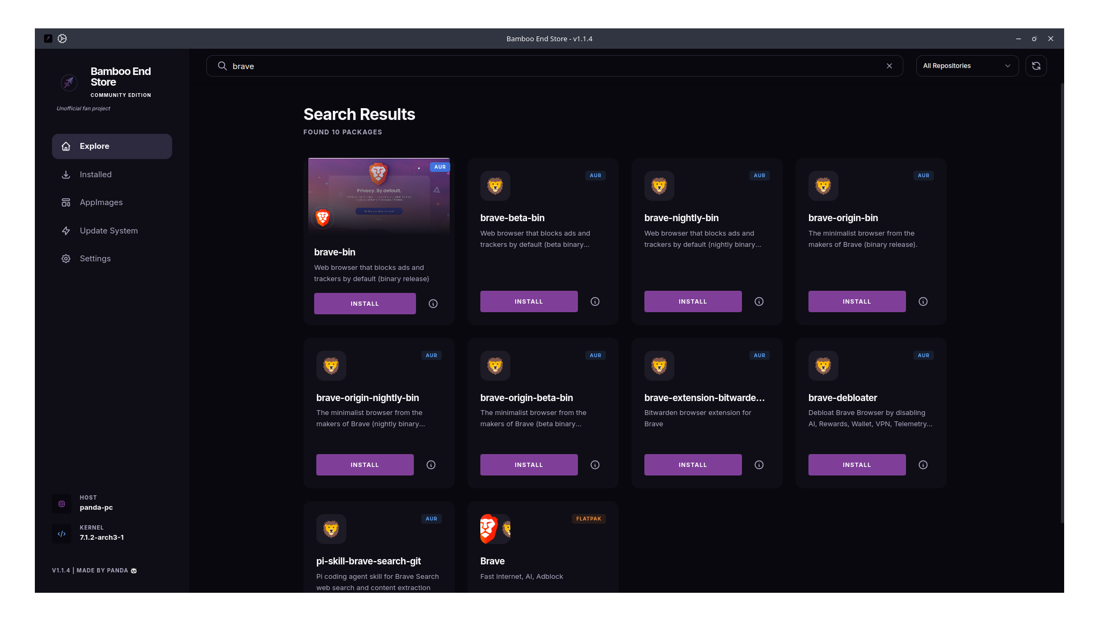
Task: Focus the search input containing brave
Action: click(x=555, y=66)
